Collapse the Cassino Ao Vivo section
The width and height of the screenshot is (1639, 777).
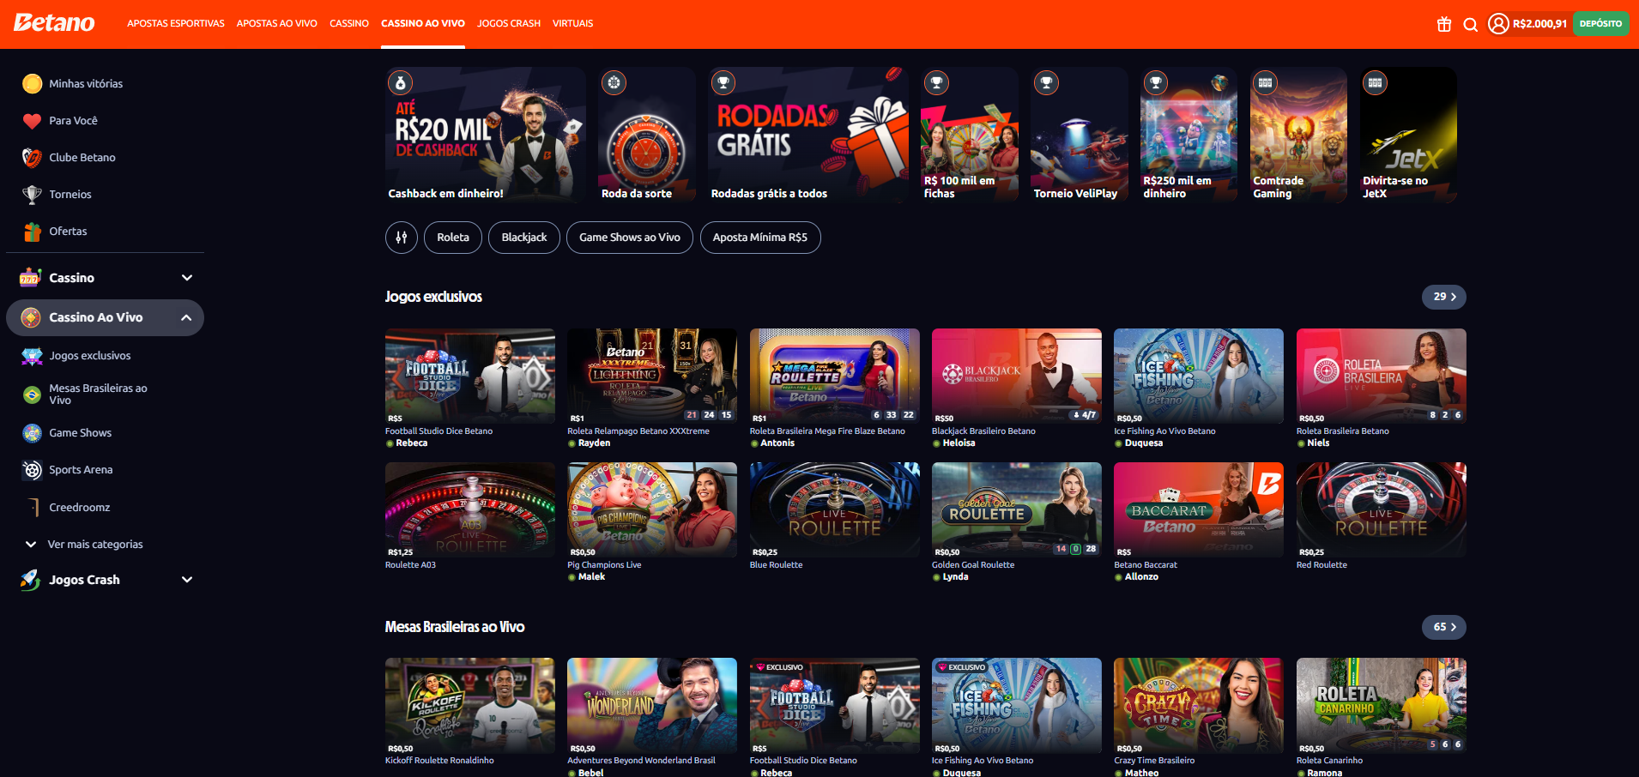point(105,317)
